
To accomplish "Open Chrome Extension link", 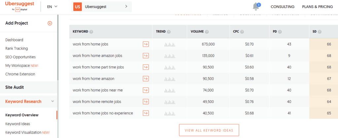I will click(x=20, y=74).
